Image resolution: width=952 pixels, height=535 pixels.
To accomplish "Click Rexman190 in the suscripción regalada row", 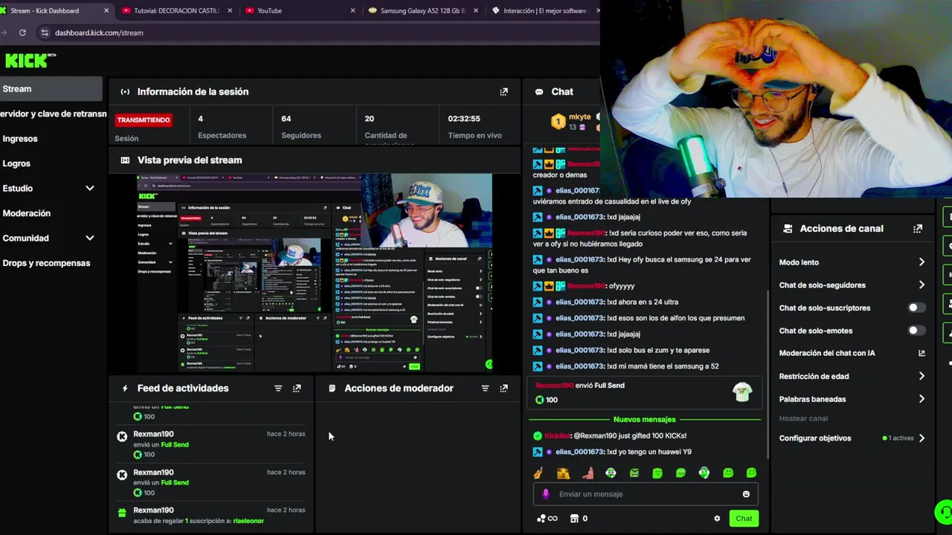I will pyautogui.click(x=153, y=510).
